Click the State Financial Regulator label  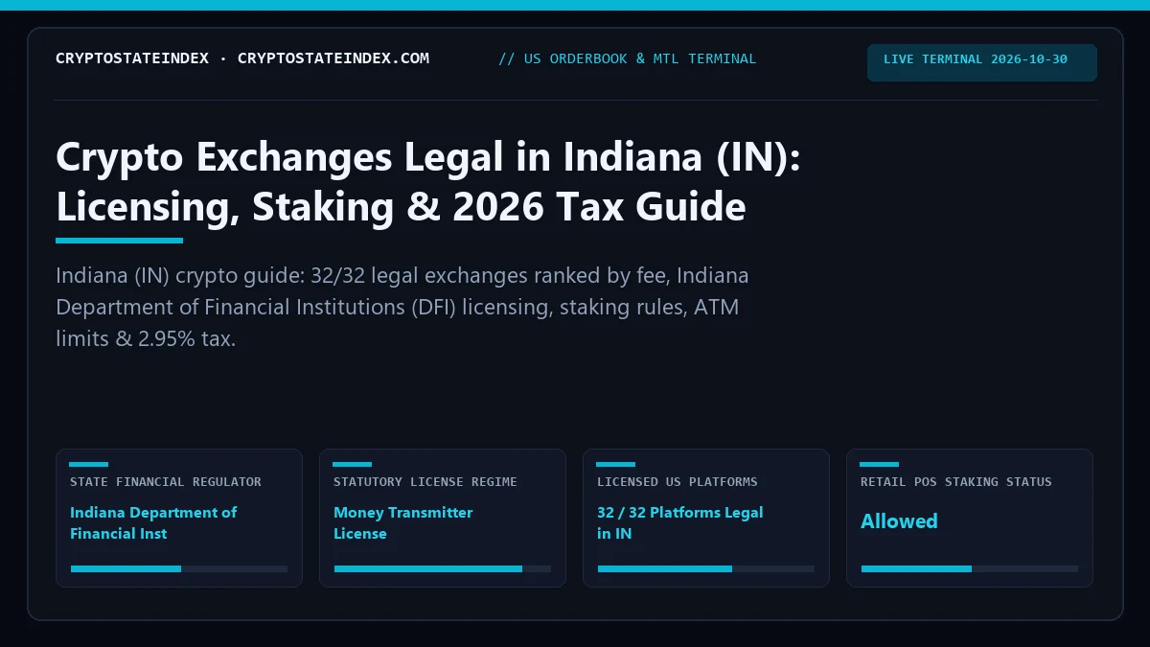tap(166, 482)
